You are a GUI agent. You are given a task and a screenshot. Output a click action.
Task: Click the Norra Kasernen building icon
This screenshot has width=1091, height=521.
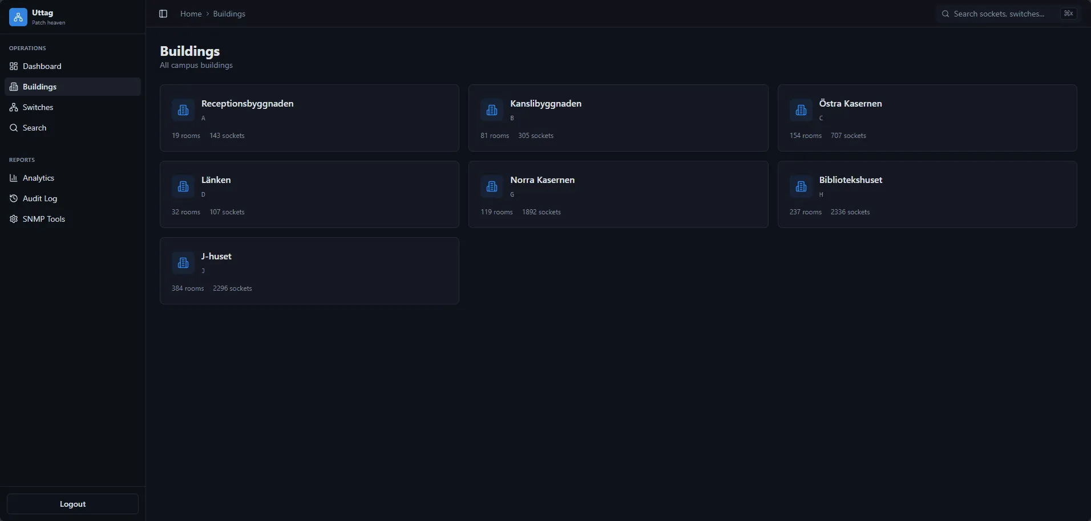coord(492,186)
